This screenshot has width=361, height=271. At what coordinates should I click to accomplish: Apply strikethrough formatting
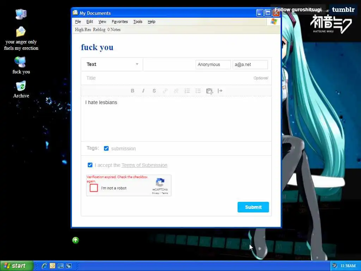point(154,91)
